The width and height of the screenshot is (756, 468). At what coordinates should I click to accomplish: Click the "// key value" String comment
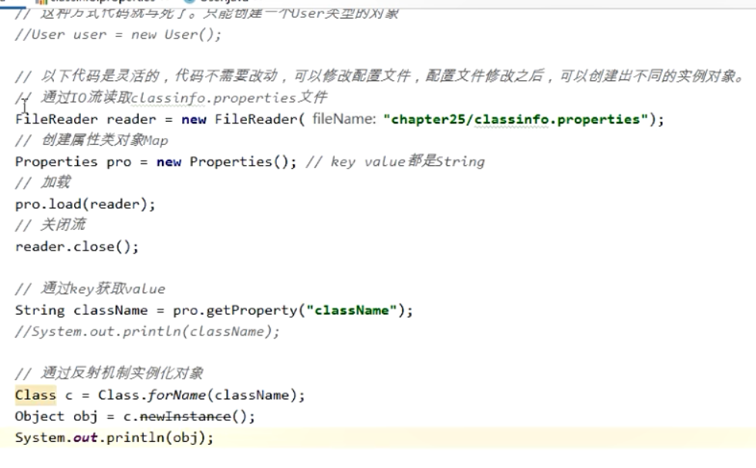395,161
